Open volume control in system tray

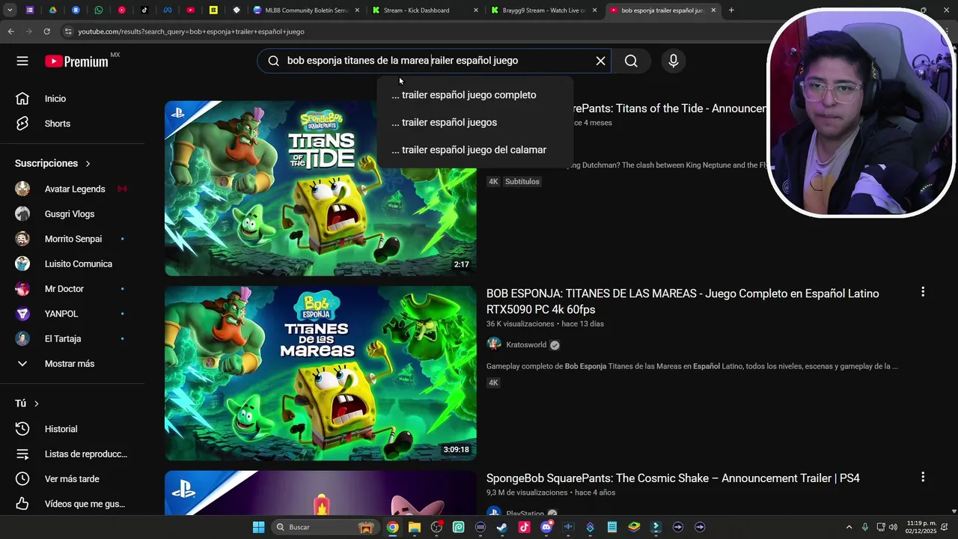[893, 527]
